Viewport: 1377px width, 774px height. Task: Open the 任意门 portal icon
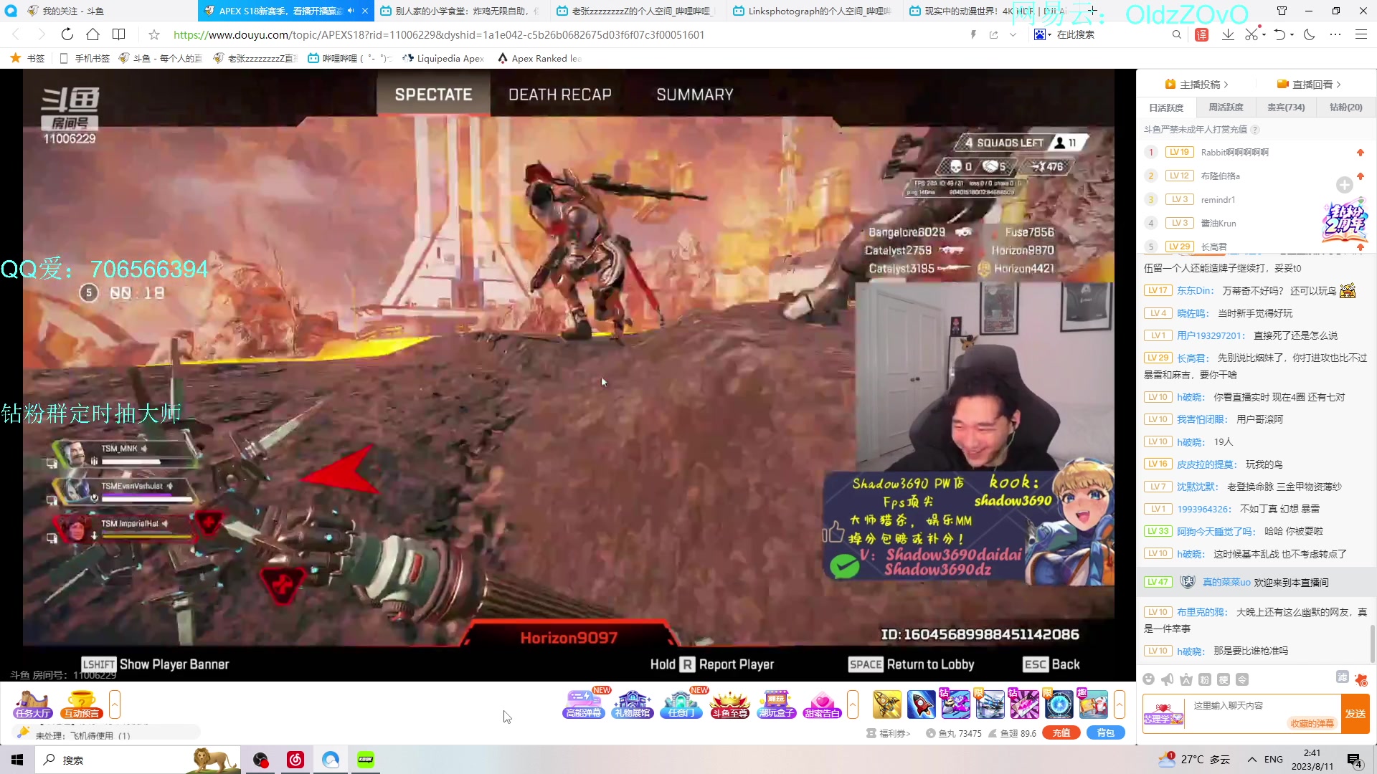click(x=681, y=704)
